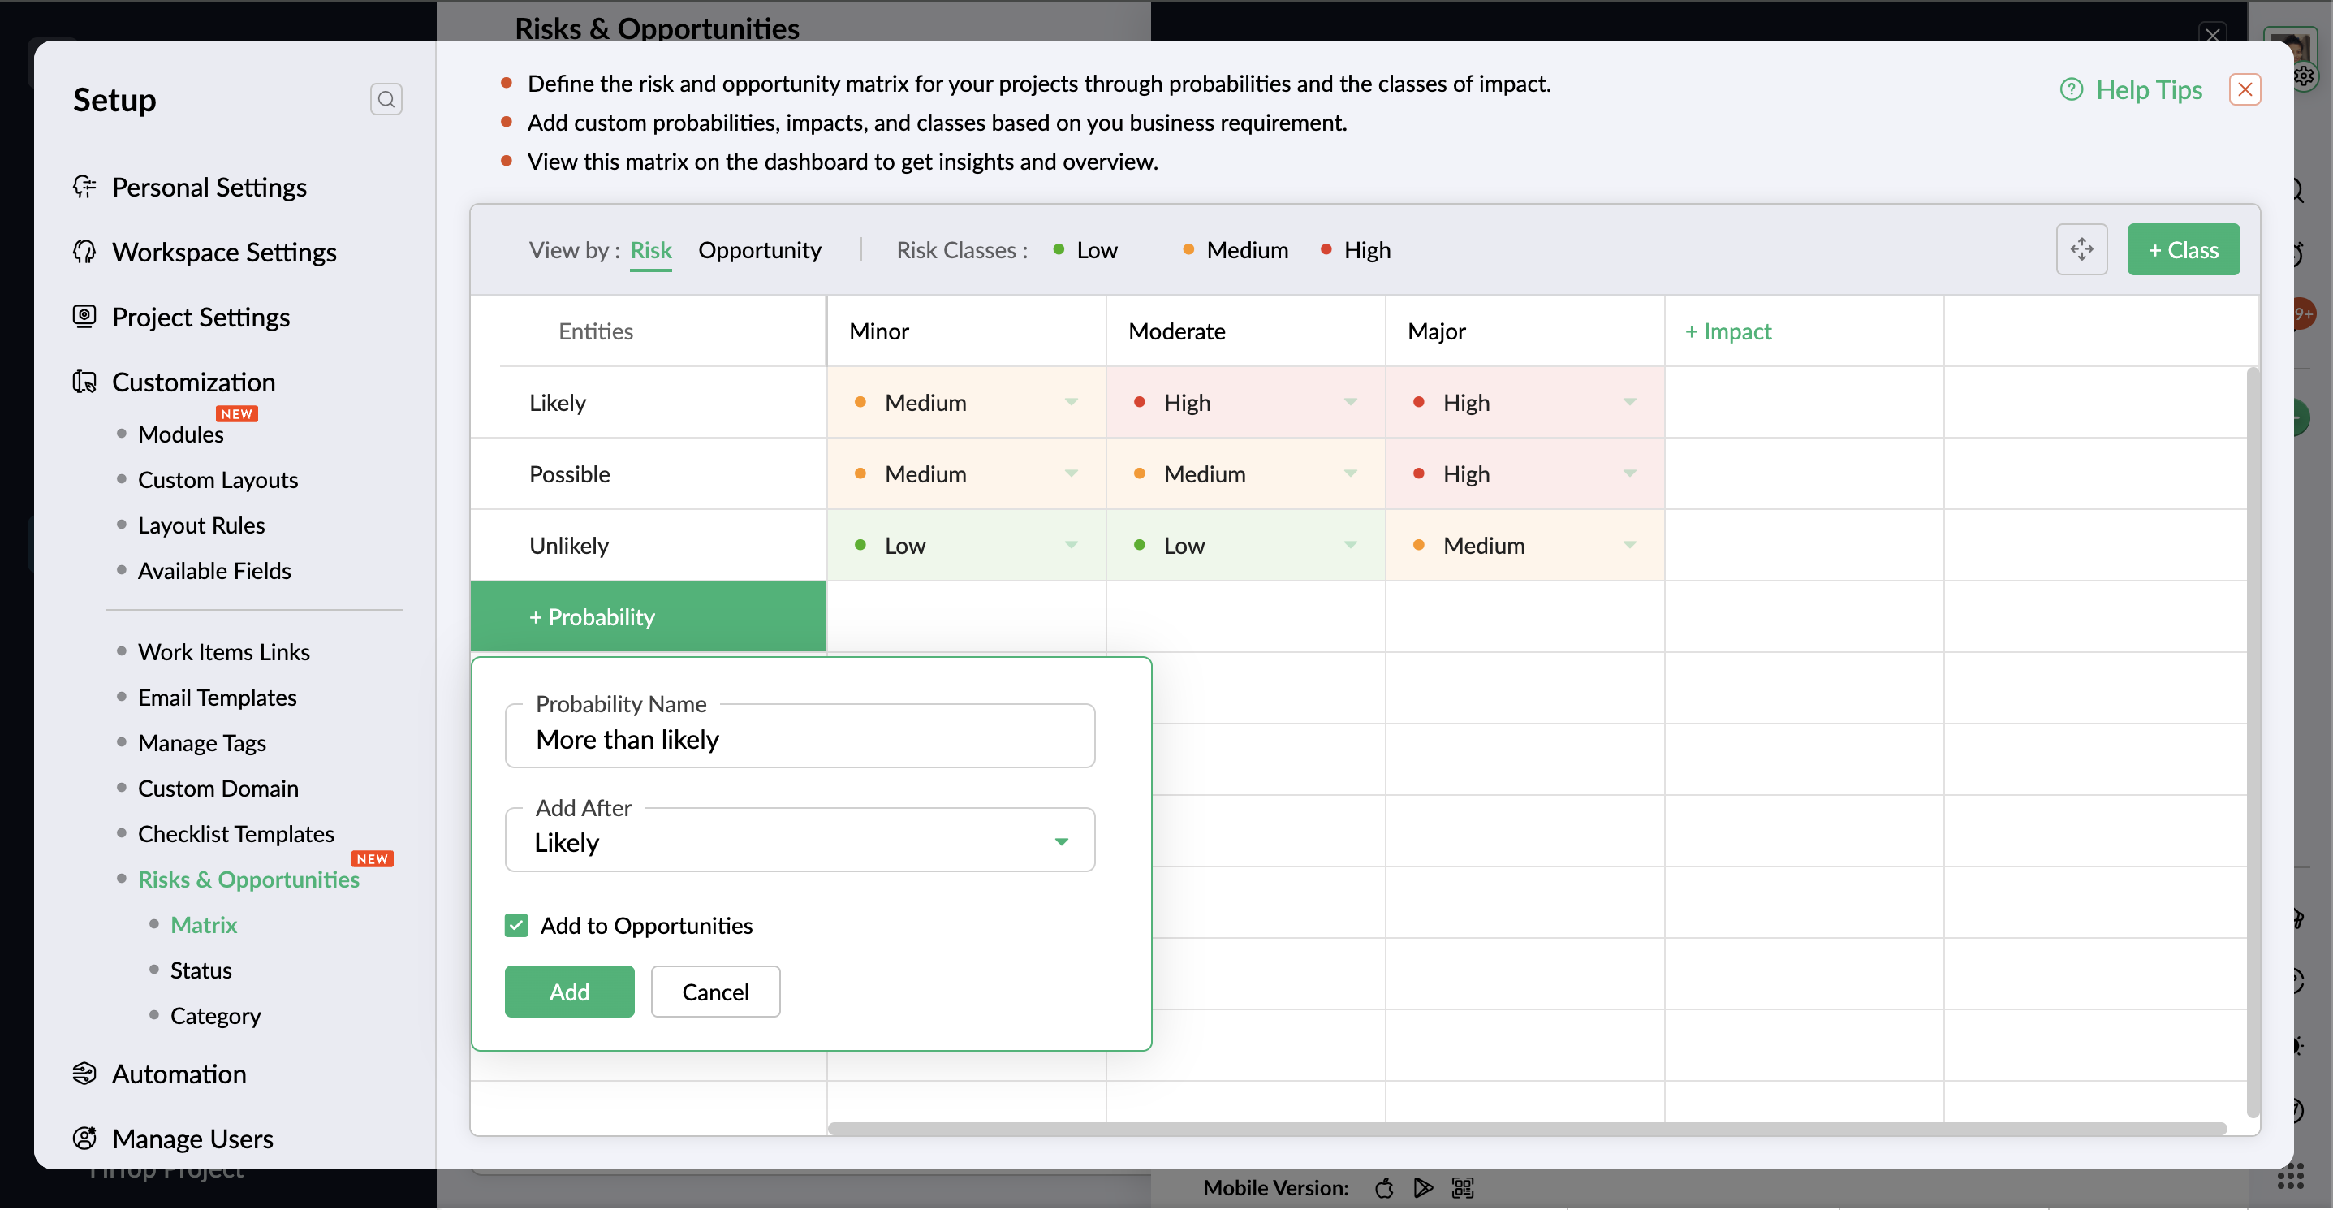Click the Automation icon in sidebar
The height and width of the screenshot is (1210, 2333).
point(84,1074)
